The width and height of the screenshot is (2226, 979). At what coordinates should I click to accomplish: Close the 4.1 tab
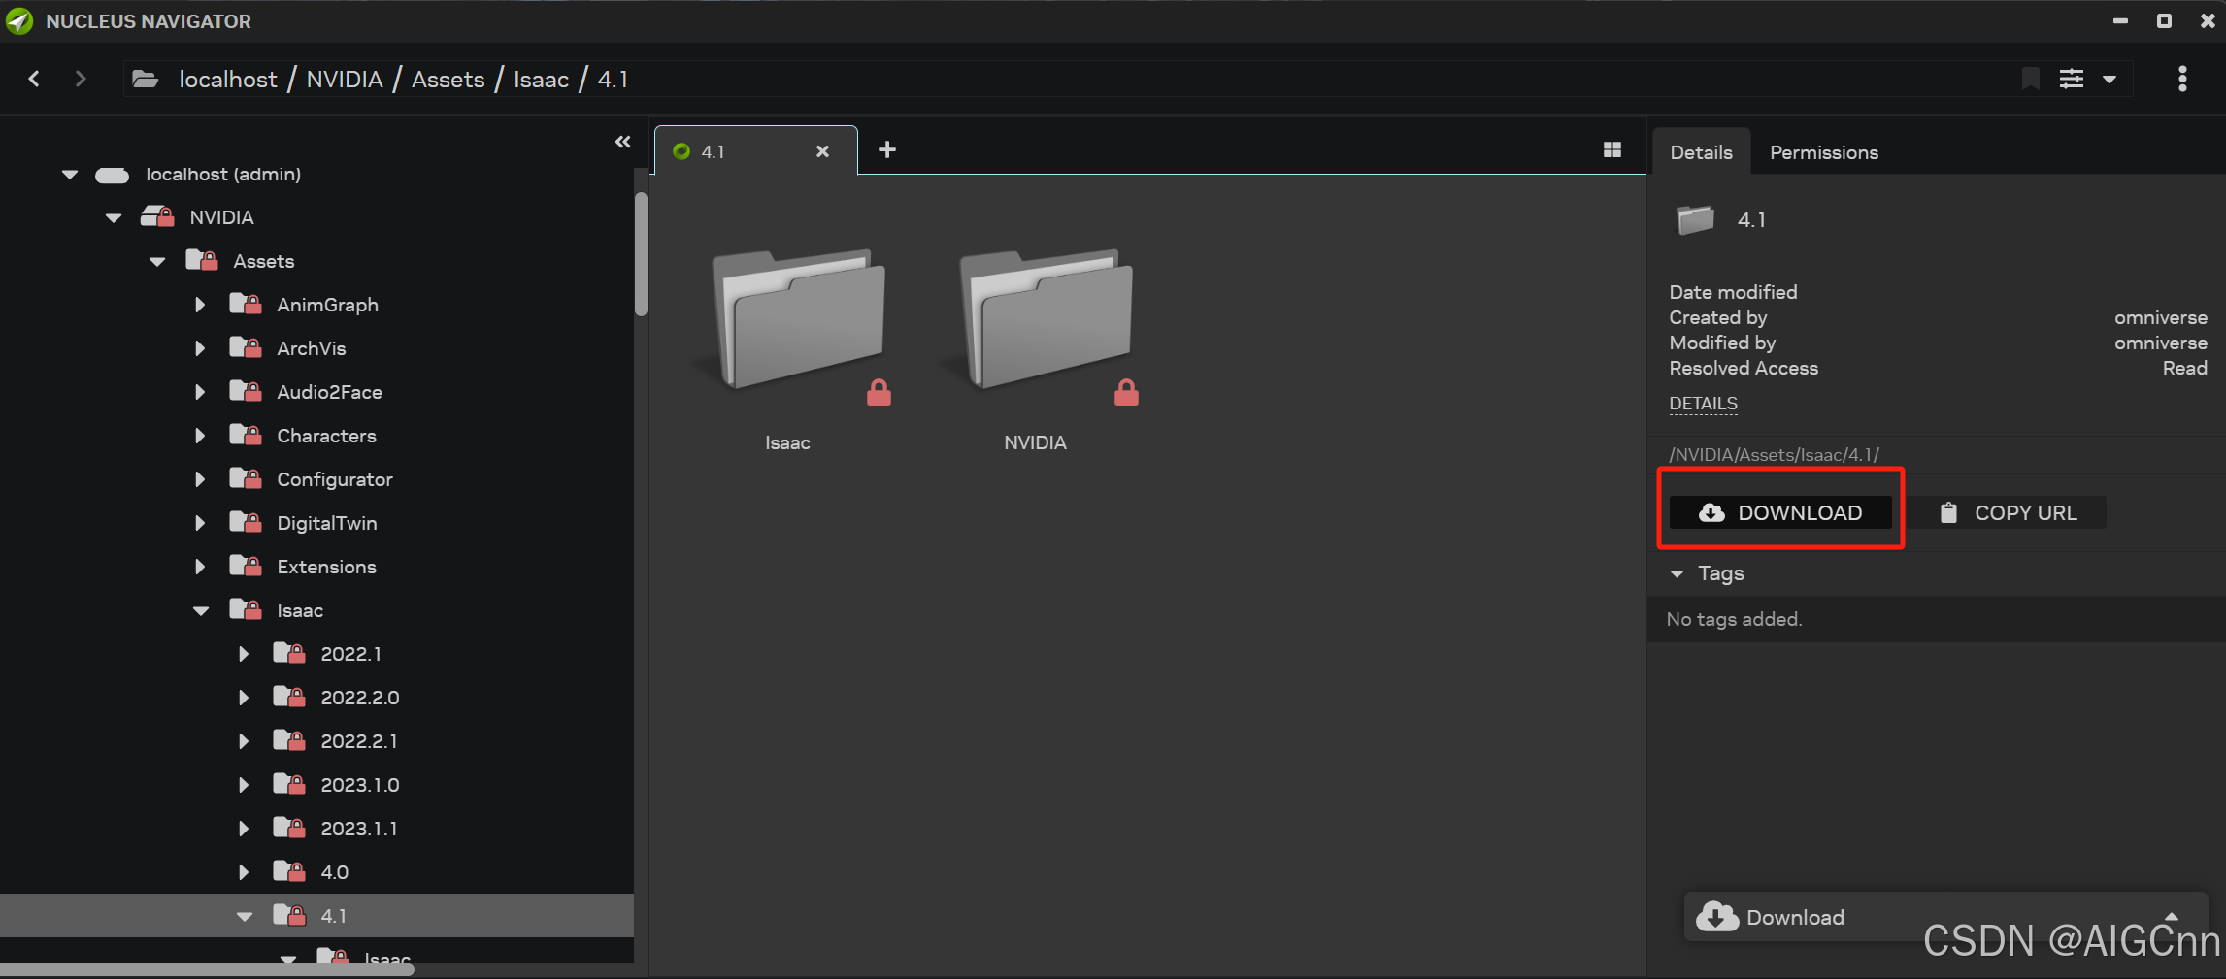coord(822,151)
